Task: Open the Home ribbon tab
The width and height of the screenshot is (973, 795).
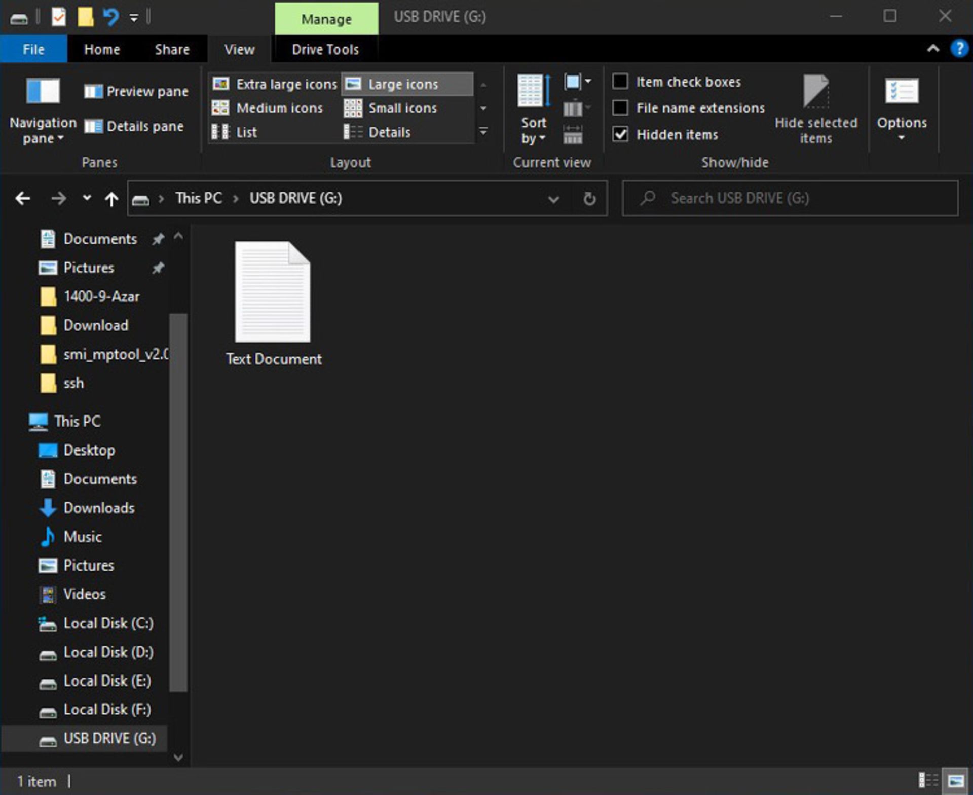Action: [101, 49]
